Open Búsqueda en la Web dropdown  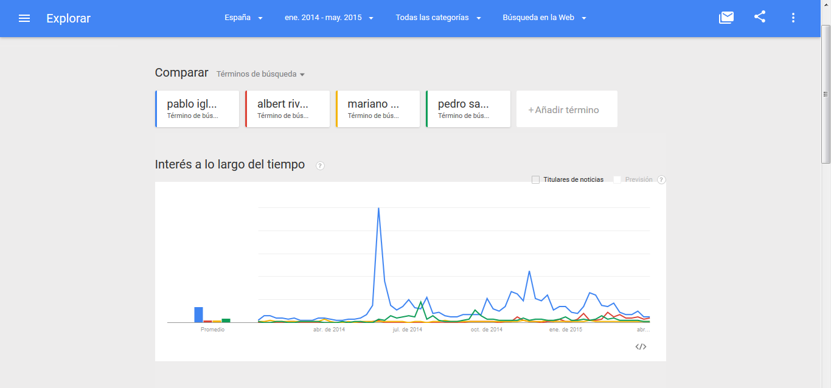pos(544,18)
